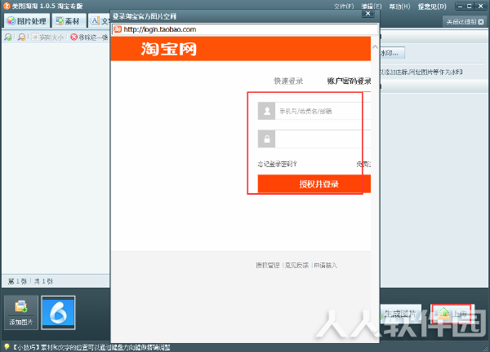Image resolution: width=490 pixels, height=352 pixels.
Task: Click the lock icon beside password
Action: [x=266, y=139]
